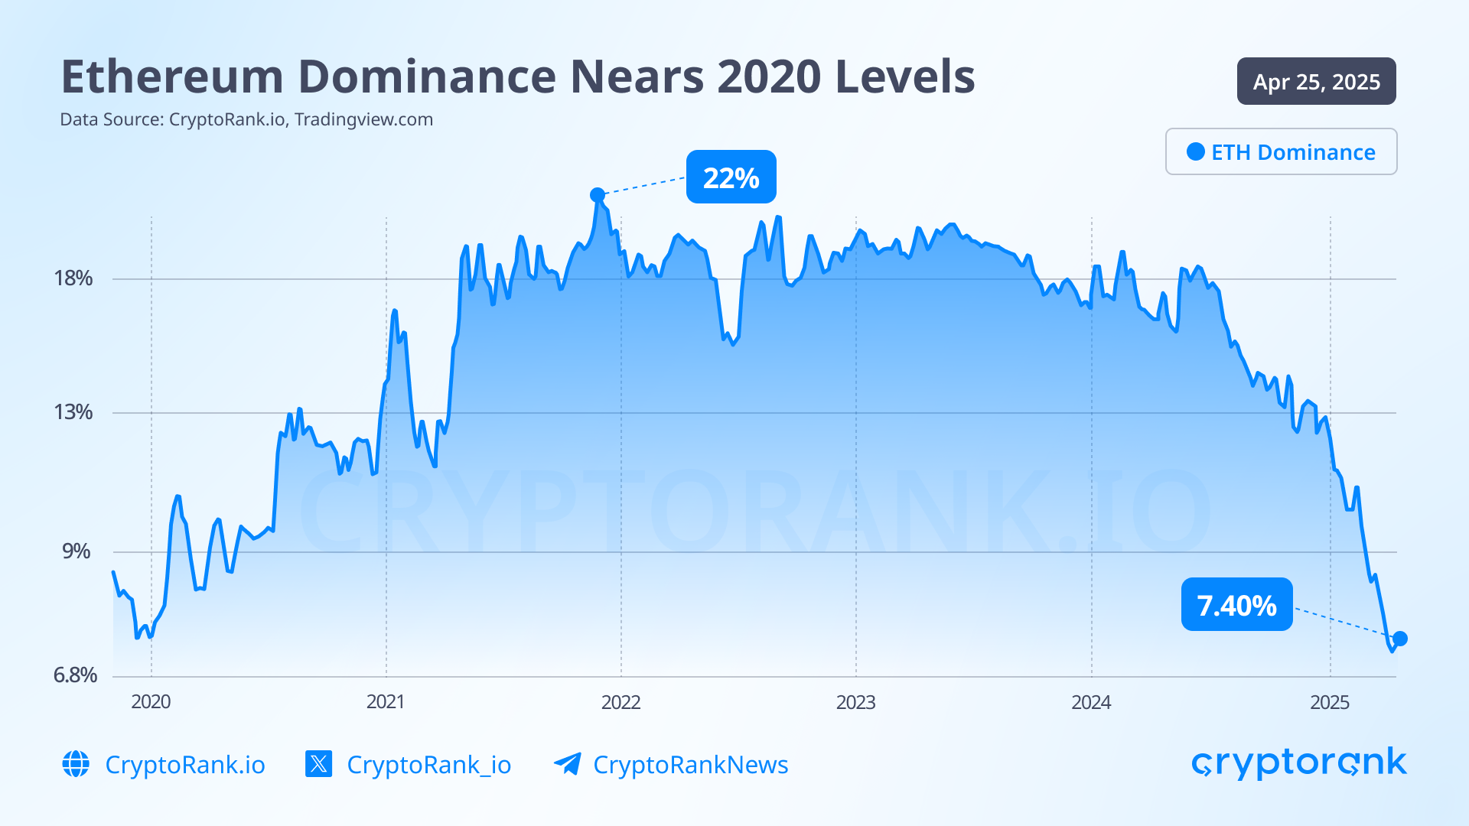
Task: Open the CryptoRank.io website link
Action: point(185,764)
